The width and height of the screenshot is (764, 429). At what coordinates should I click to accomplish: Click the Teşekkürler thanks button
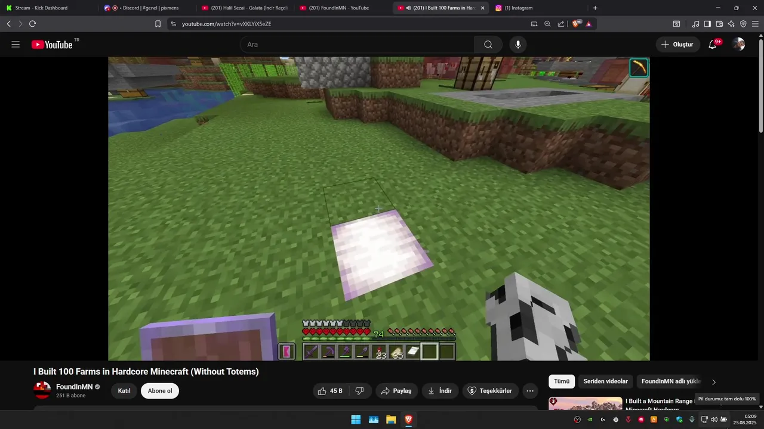click(x=490, y=391)
